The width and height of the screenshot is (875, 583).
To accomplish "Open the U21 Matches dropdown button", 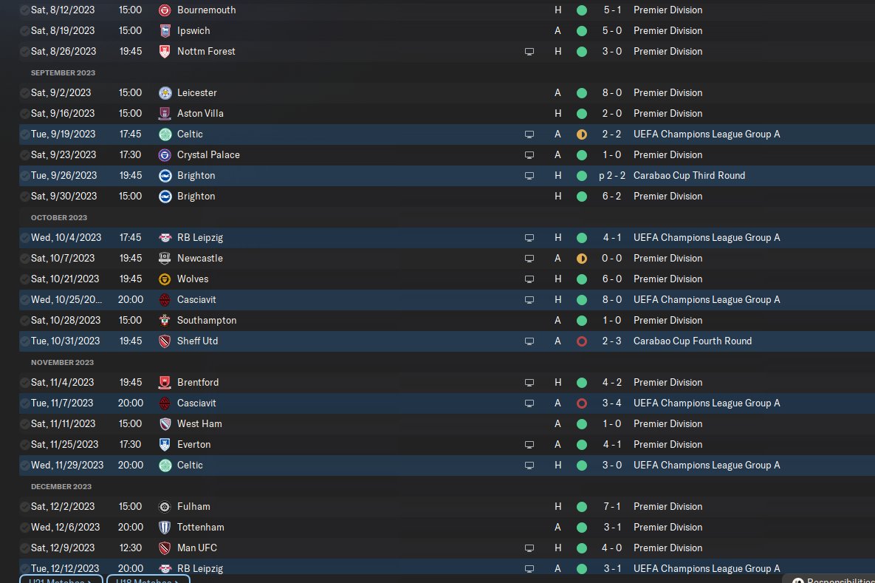I will pos(61,579).
